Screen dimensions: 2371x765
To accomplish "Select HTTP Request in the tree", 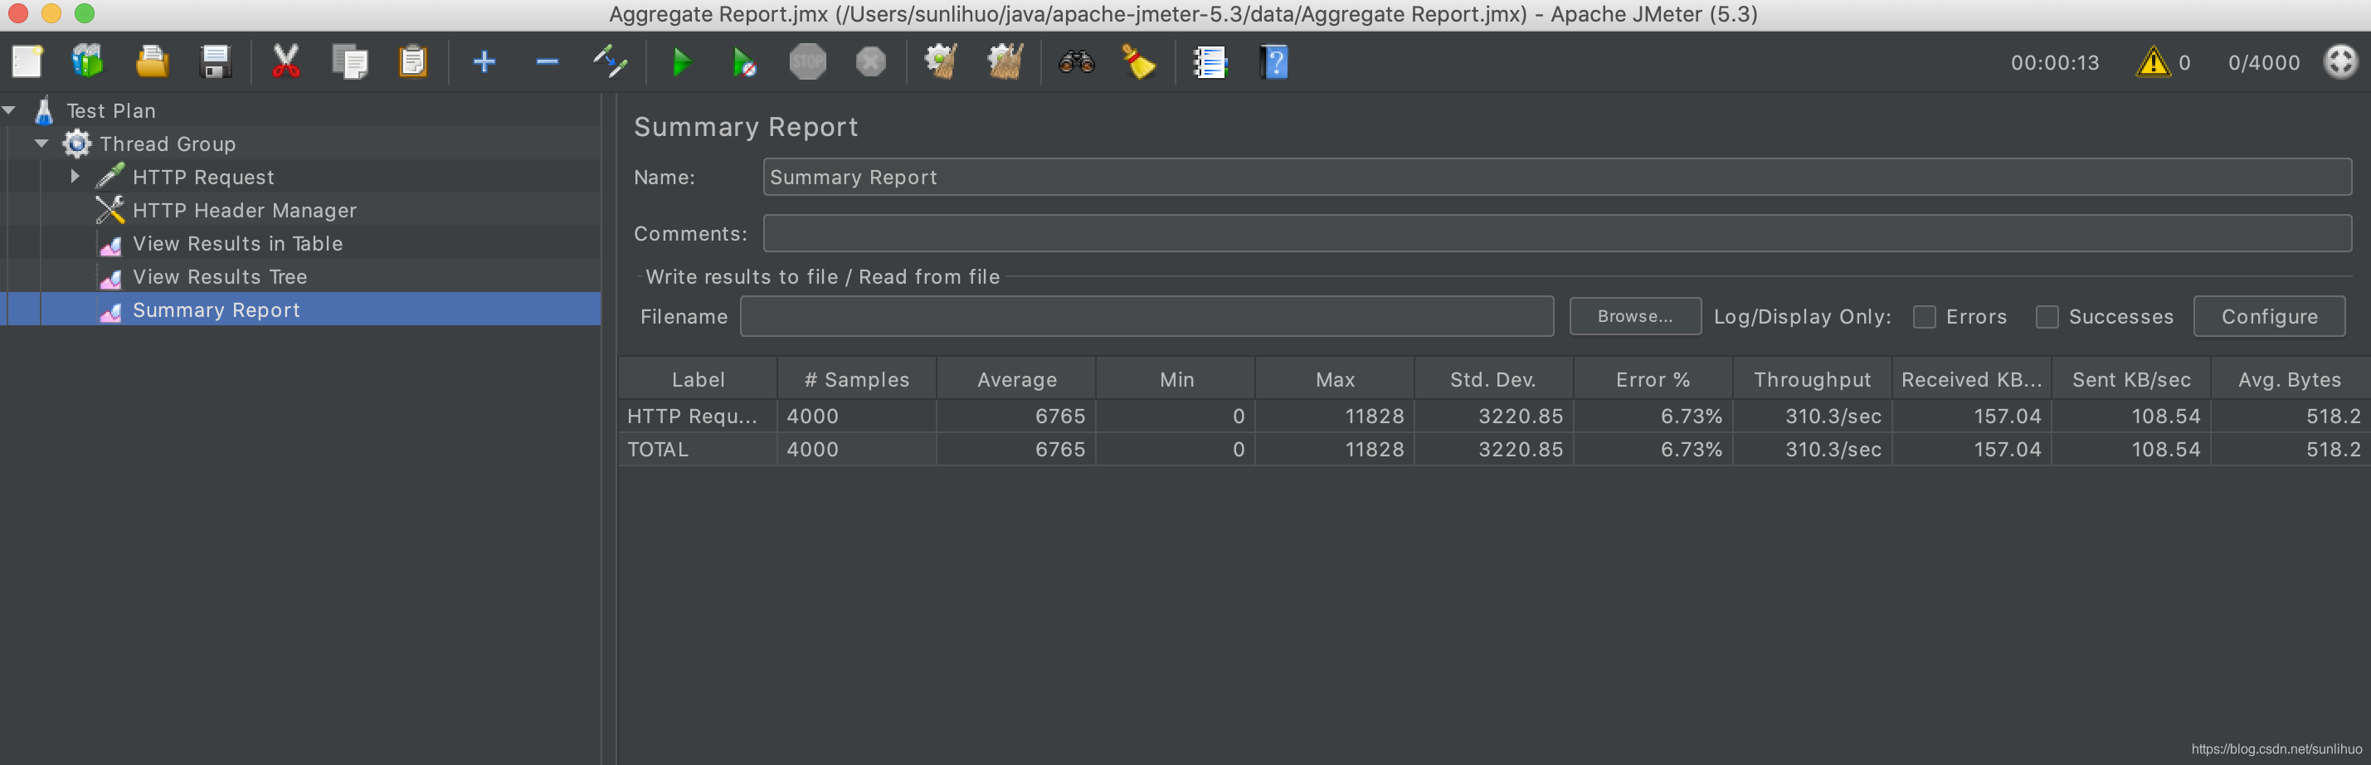I will click(x=203, y=177).
